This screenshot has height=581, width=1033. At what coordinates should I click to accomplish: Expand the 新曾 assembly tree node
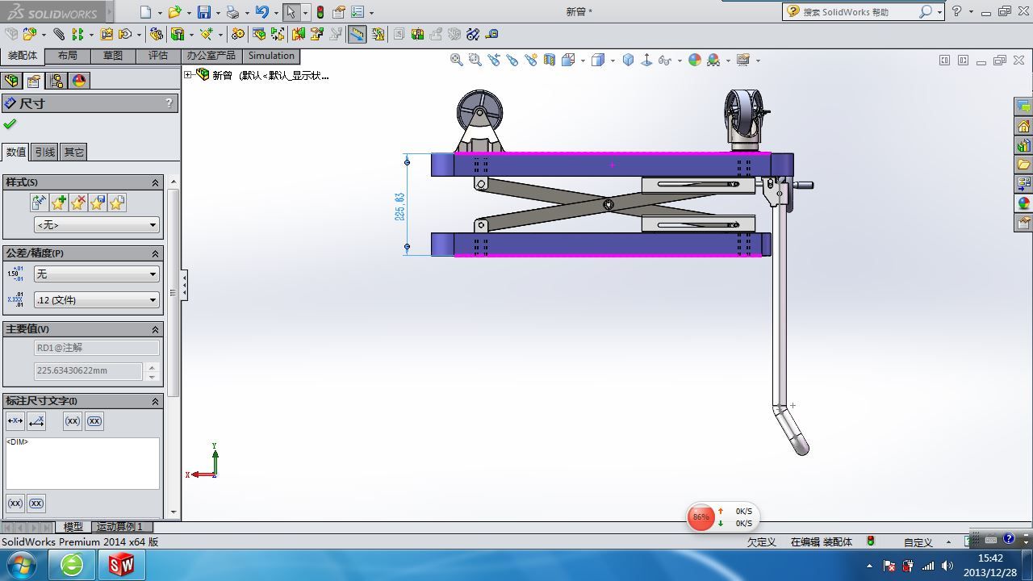pos(188,74)
